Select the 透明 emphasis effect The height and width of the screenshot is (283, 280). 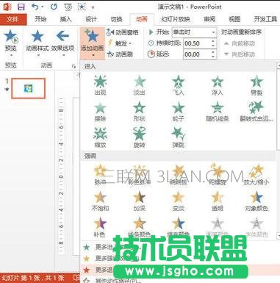click(218, 201)
